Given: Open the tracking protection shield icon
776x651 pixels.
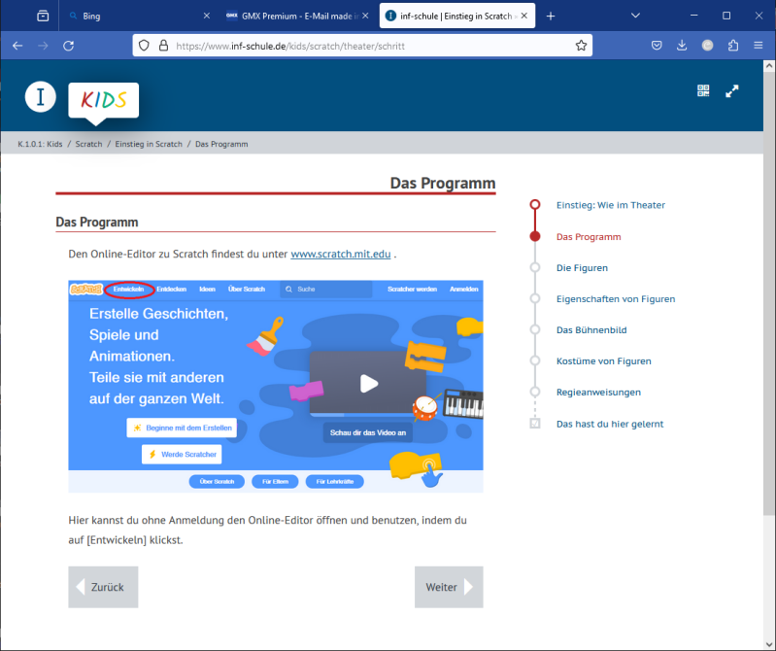Looking at the screenshot, I should tap(144, 46).
